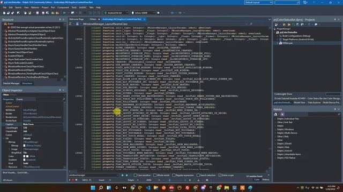
Task: Open Visual Studio Code from the taskbar
Action: 148,188
